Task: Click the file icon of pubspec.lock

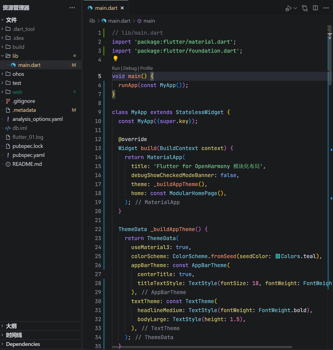Action: pos(8,146)
